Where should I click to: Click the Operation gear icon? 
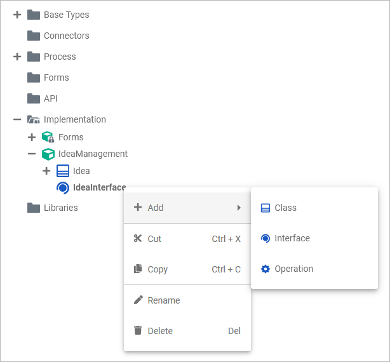pos(266,269)
